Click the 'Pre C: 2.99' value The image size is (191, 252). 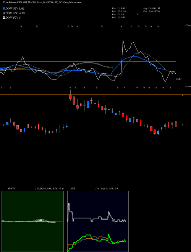119,18
